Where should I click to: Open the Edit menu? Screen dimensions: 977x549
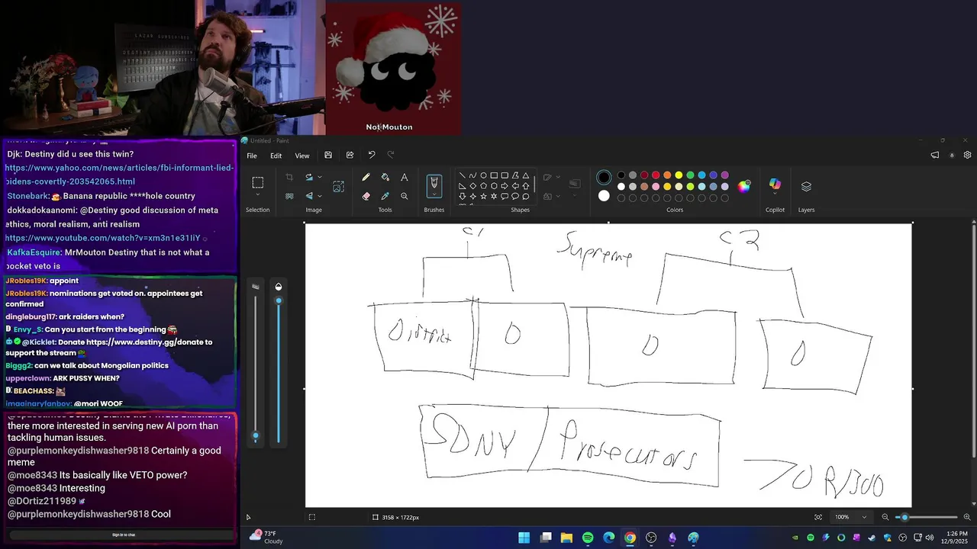(276, 156)
